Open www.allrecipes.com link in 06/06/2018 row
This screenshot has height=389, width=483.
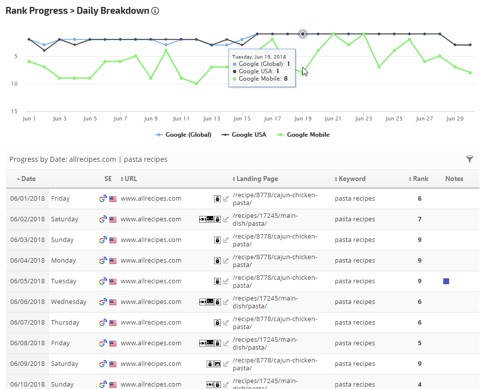coord(151,302)
